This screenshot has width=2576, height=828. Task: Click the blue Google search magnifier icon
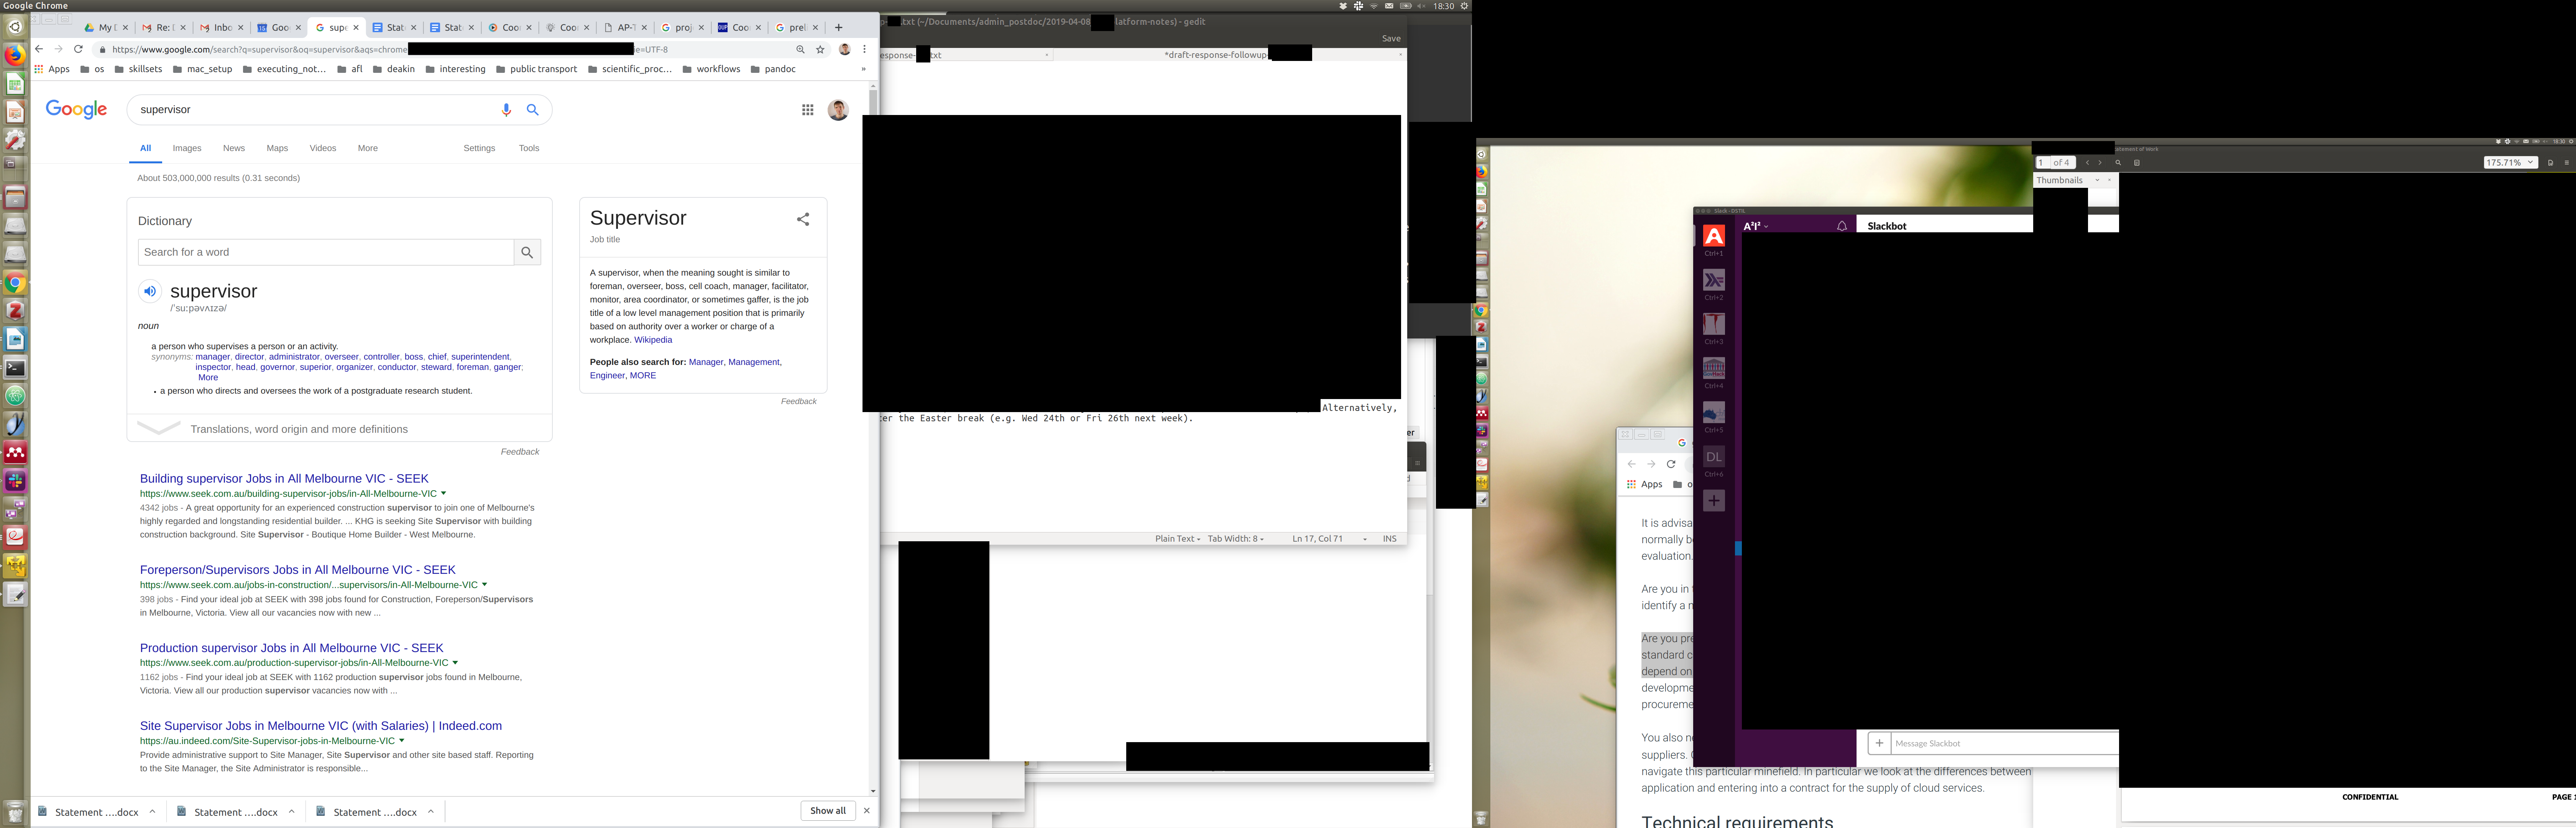click(x=533, y=110)
